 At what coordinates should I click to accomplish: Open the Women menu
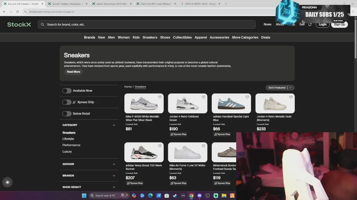click(124, 37)
